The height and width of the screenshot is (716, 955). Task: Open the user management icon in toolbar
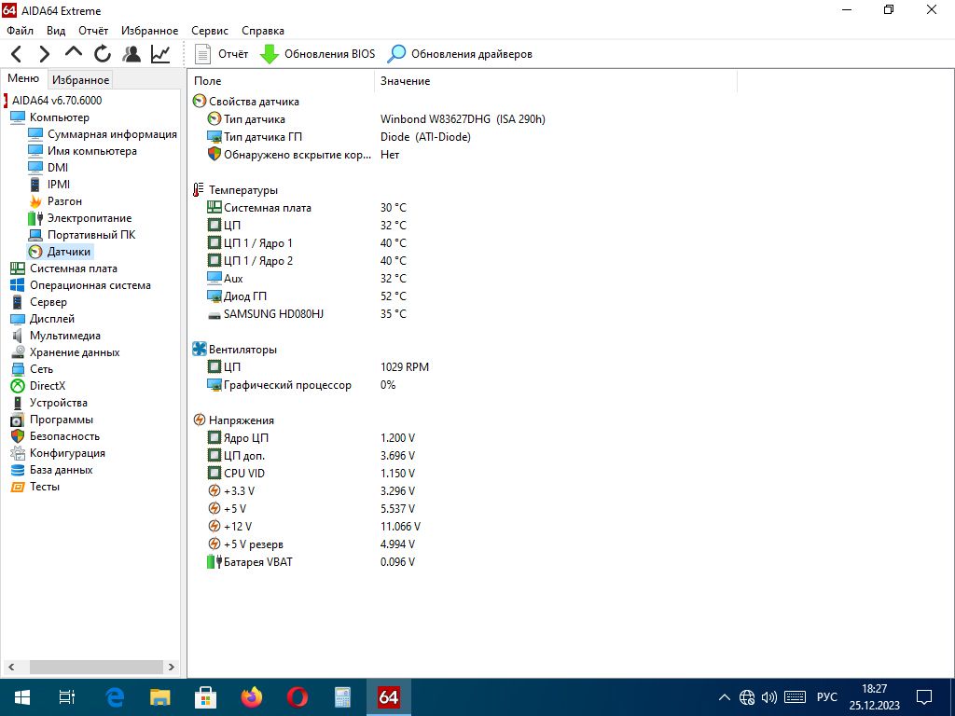(131, 54)
